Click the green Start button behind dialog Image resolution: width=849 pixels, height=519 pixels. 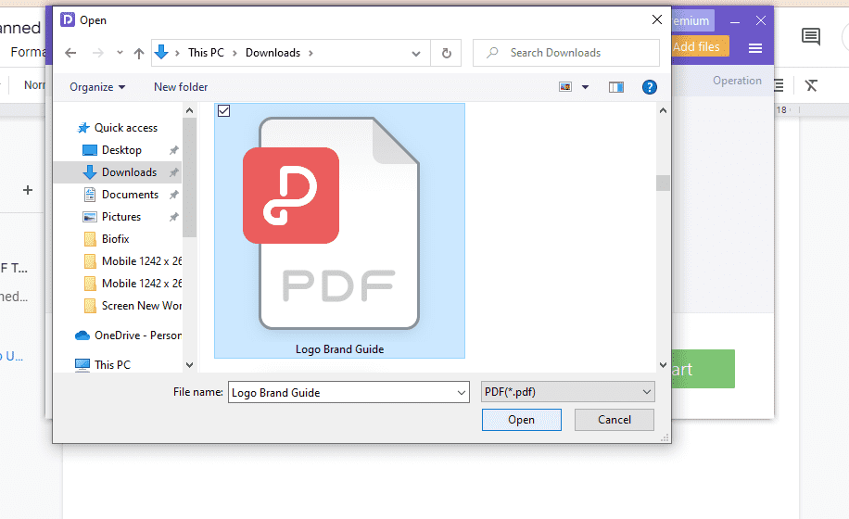click(x=703, y=369)
